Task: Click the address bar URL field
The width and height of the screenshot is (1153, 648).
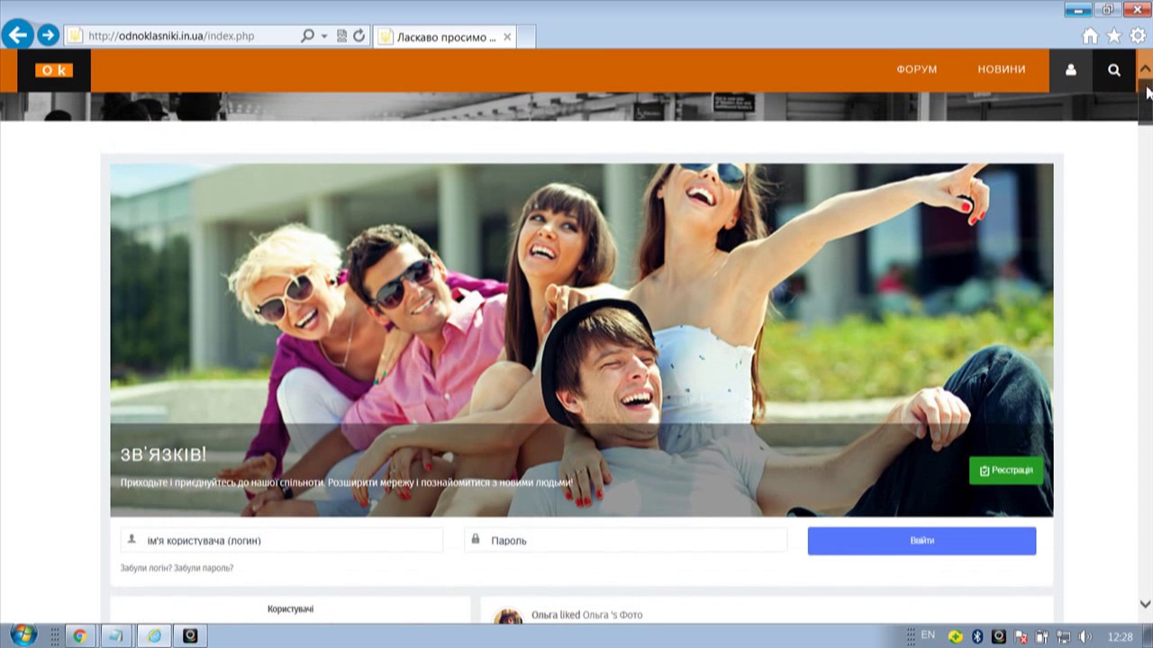Action: click(x=180, y=36)
